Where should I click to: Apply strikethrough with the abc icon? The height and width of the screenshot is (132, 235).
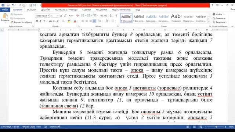point(50,21)
